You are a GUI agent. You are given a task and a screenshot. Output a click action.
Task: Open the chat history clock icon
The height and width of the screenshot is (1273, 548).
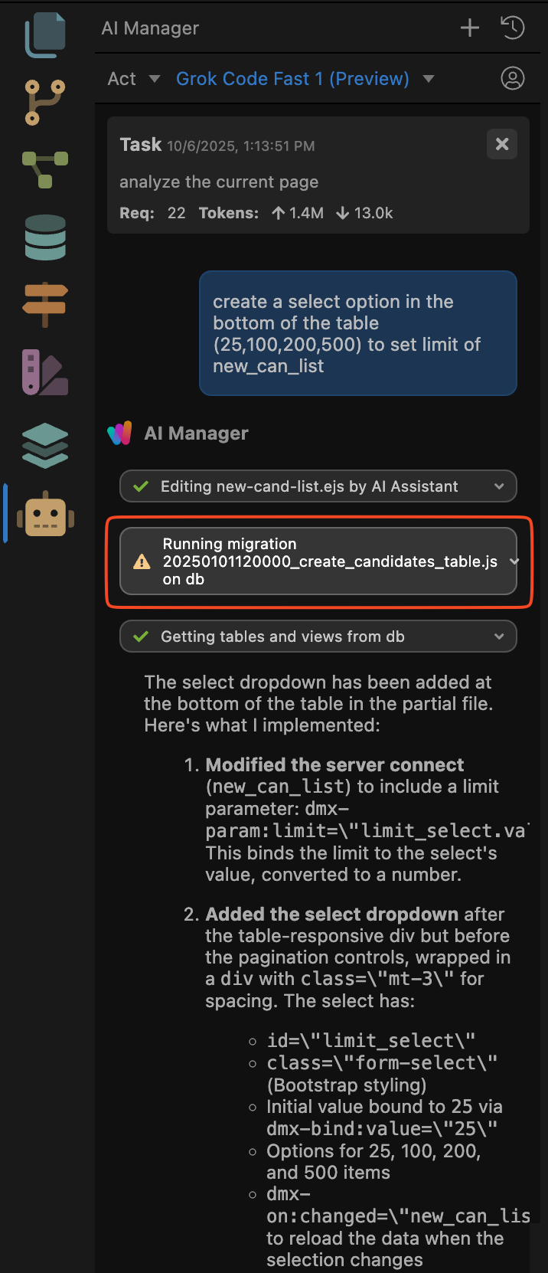point(512,28)
